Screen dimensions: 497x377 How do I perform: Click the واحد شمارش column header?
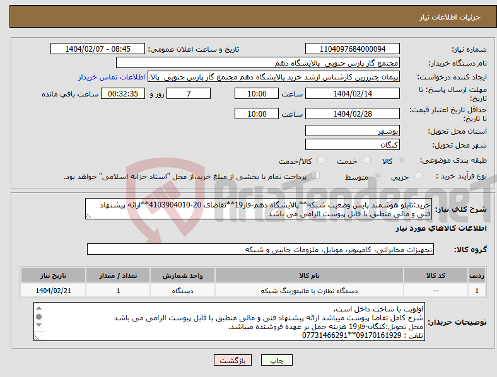(182, 275)
